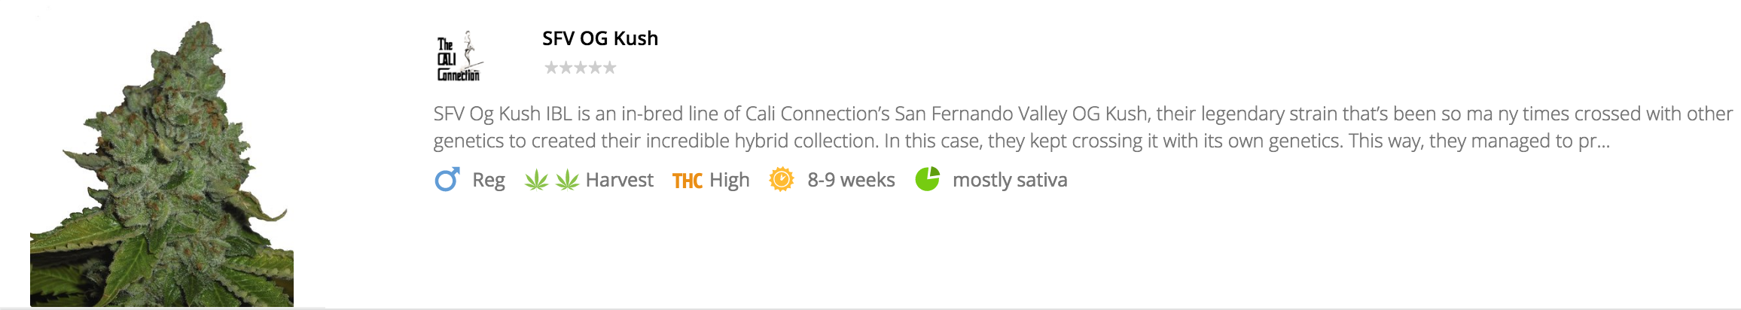Image resolution: width=1741 pixels, height=310 pixels.
Task: Click the fifth rating star
Action: (609, 68)
